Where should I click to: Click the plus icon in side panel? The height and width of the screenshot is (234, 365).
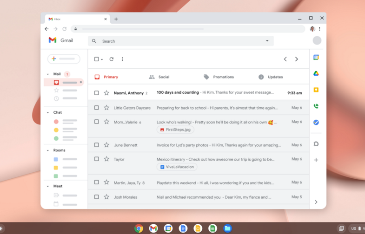tap(316, 160)
